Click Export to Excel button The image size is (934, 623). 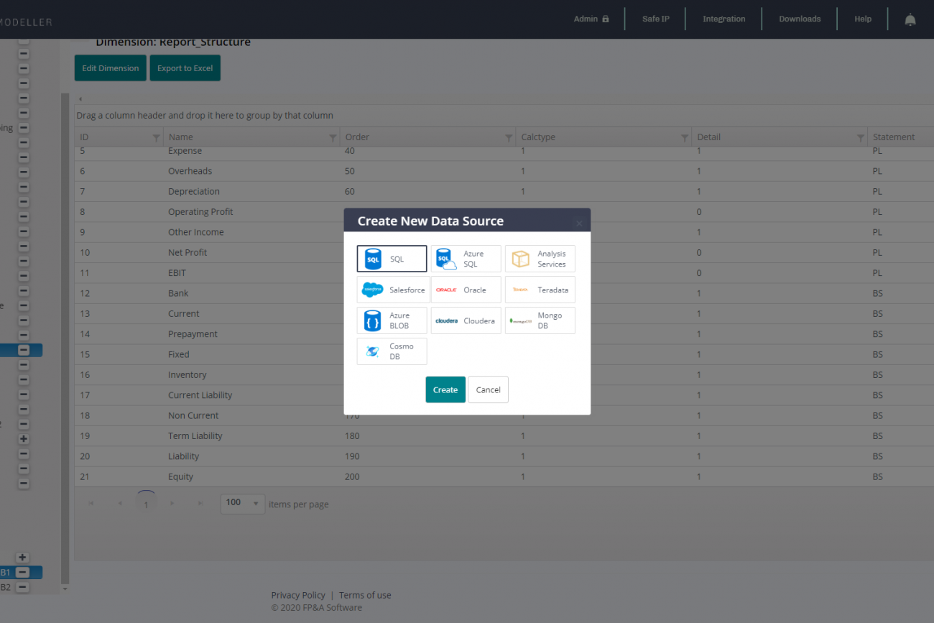[x=185, y=68]
